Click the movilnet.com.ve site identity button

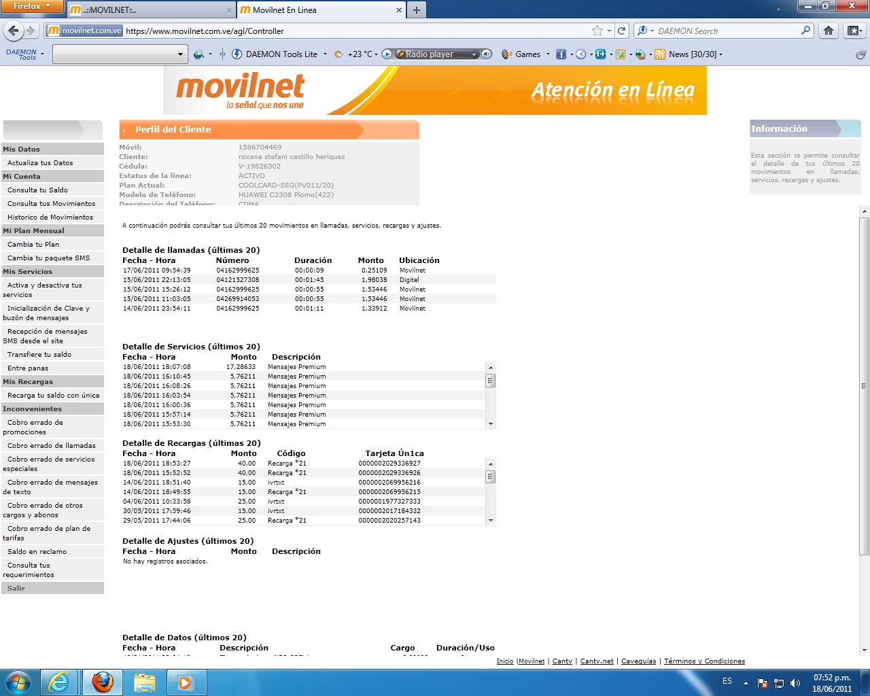(84, 31)
